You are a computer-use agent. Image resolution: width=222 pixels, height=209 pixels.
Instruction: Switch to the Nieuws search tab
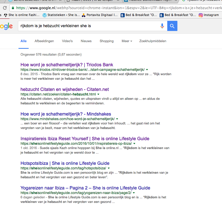click(86, 41)
